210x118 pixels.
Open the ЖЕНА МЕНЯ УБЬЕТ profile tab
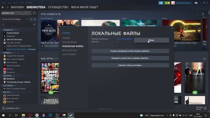[x=84, y=7]
